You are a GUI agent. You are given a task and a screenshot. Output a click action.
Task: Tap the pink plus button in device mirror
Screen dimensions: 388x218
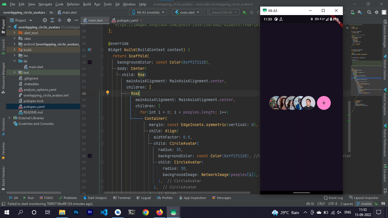pos(324,103)
